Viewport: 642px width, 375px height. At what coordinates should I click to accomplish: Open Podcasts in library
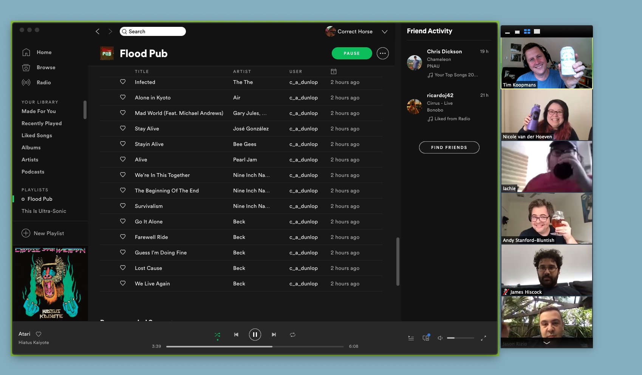33,172
